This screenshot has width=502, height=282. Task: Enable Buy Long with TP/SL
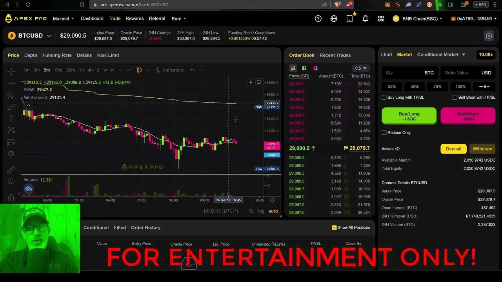point(384,98)
